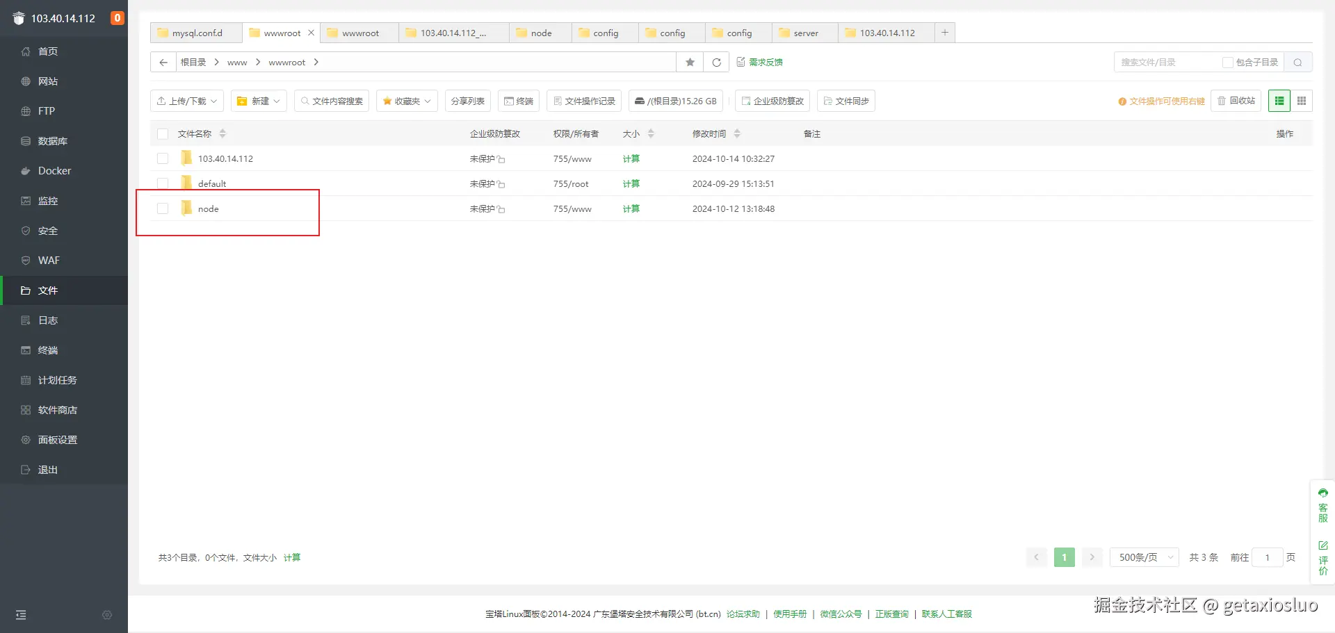Click the 前往 page number input
The width and height of the screenshot is (1335, 633).
click(1268, 557)
